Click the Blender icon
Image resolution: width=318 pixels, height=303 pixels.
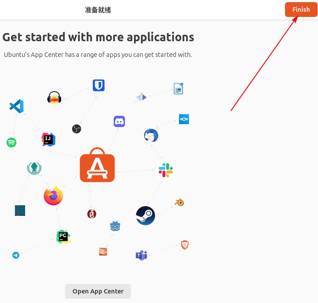[x=179, y=202]
